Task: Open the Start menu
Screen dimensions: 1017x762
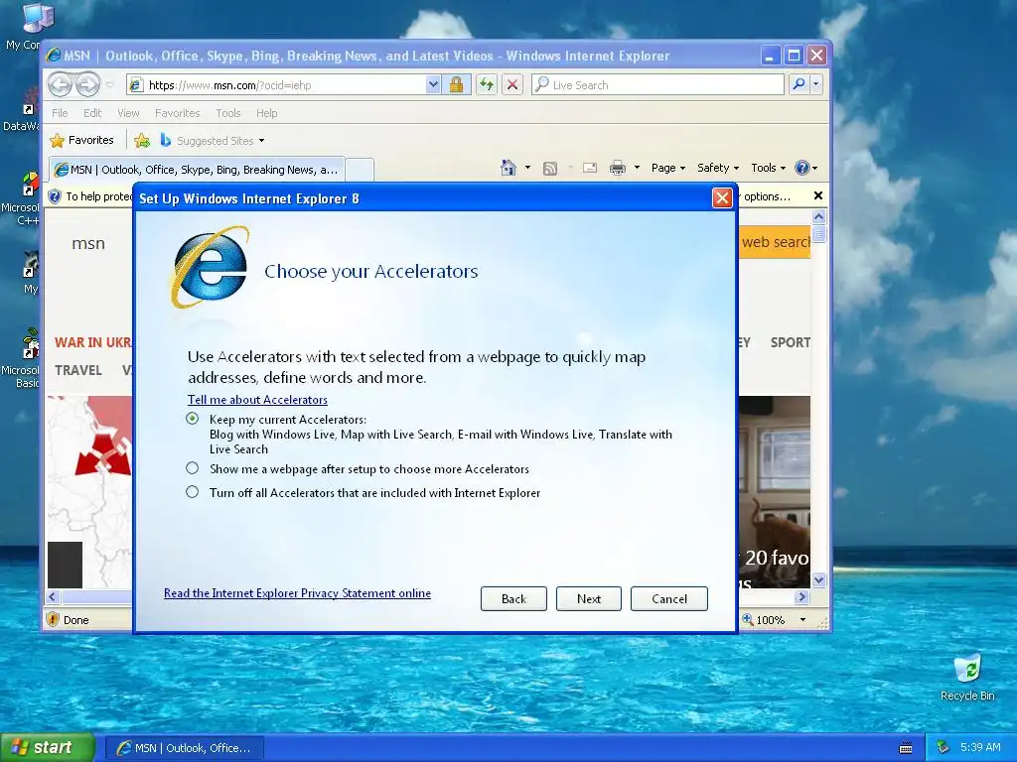Action: coord(48,747)
